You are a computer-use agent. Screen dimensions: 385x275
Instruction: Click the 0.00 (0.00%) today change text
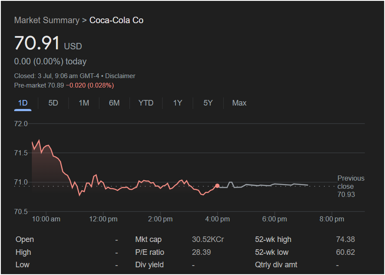coord(50,61)
